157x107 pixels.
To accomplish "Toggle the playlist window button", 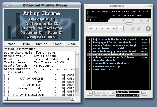I will point(147,20).
